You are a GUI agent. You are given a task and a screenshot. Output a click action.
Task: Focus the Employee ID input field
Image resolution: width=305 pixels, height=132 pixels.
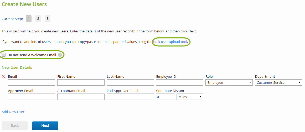pos(180,82)
